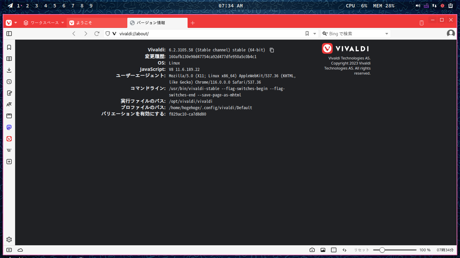Expand the address bar history dropdown
Image resolution: width=460 pixels, height=258 pixels.
click(x=315, y=34)
